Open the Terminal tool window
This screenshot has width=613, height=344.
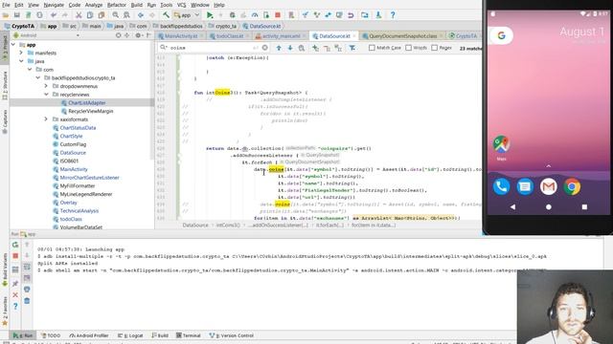click(189, 335)
